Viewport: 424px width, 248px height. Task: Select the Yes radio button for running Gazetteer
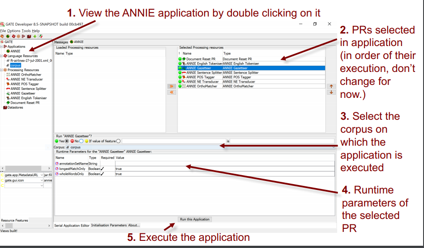tap(67, 141)
